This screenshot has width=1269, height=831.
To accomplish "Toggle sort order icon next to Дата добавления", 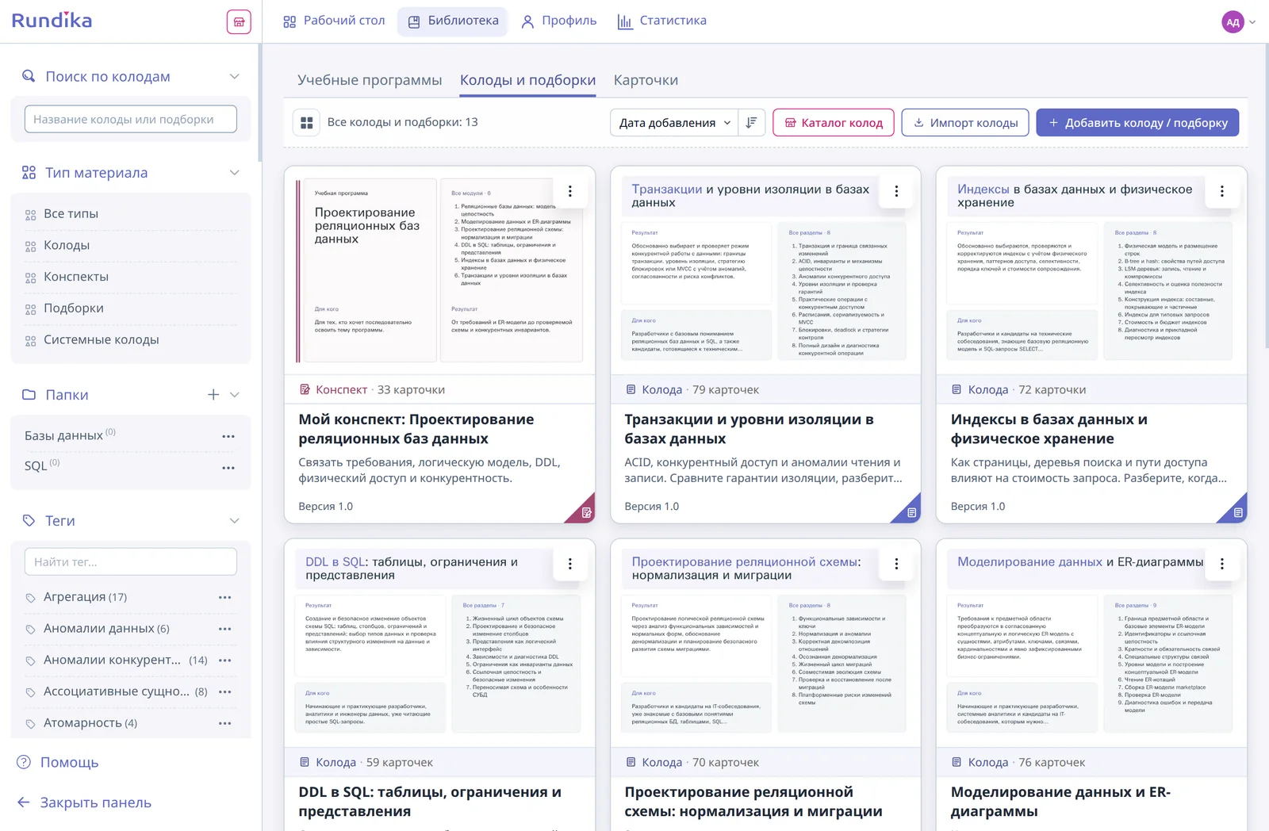I will tap(751, 122).
